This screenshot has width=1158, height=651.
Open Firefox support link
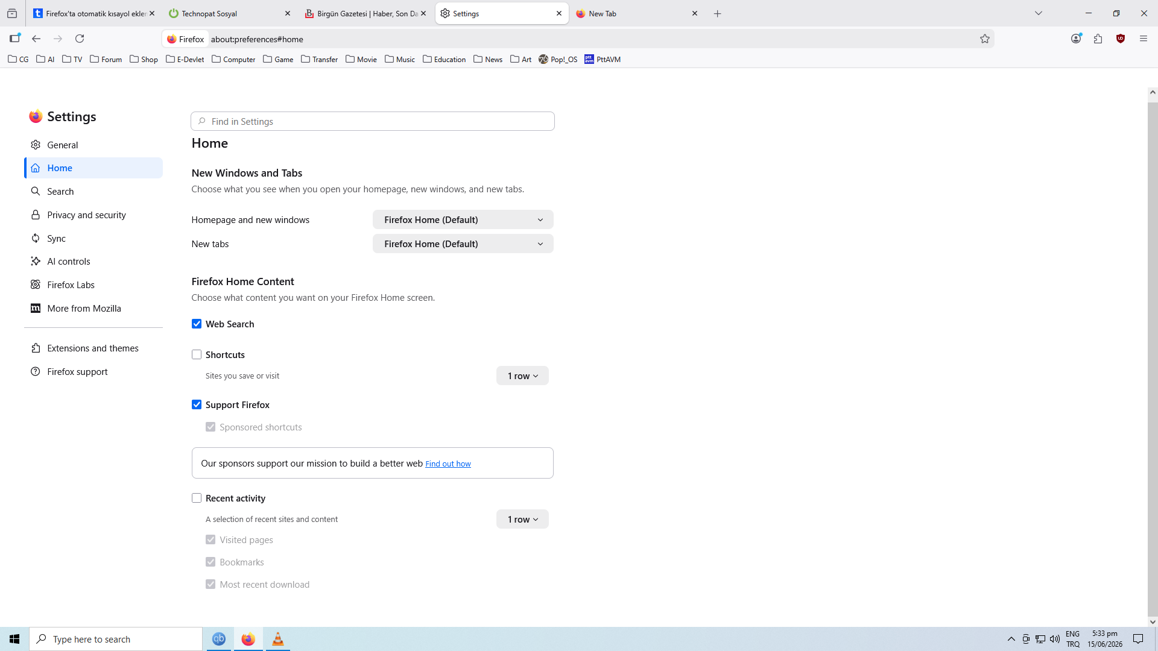point(93,371)
